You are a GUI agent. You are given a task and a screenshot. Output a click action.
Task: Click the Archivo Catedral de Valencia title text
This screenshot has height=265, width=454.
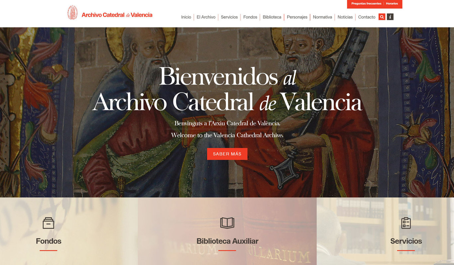coord(117,15)
